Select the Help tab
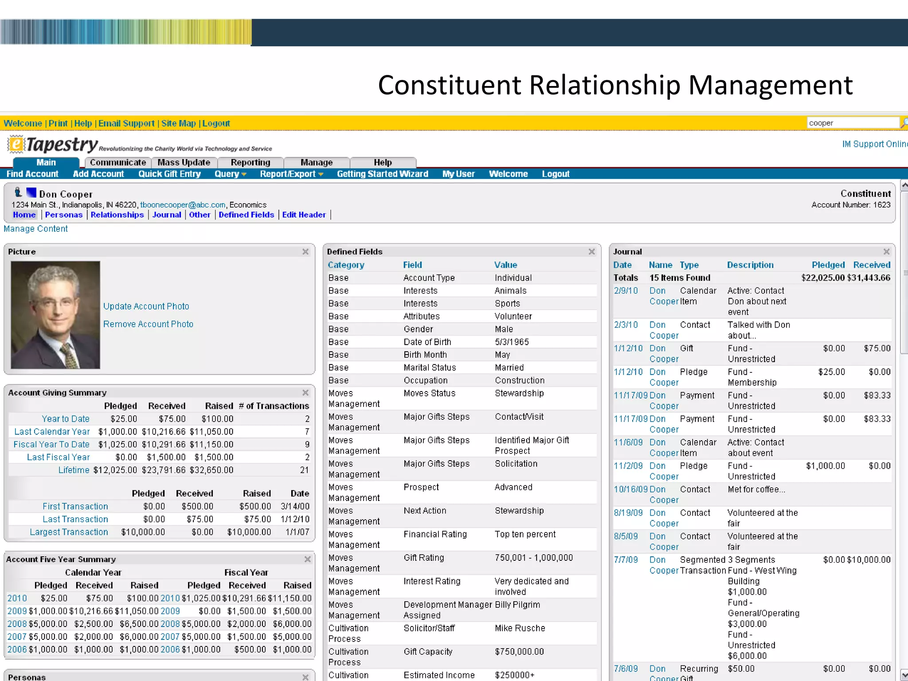The image size is (908, 681). point(383,162)
